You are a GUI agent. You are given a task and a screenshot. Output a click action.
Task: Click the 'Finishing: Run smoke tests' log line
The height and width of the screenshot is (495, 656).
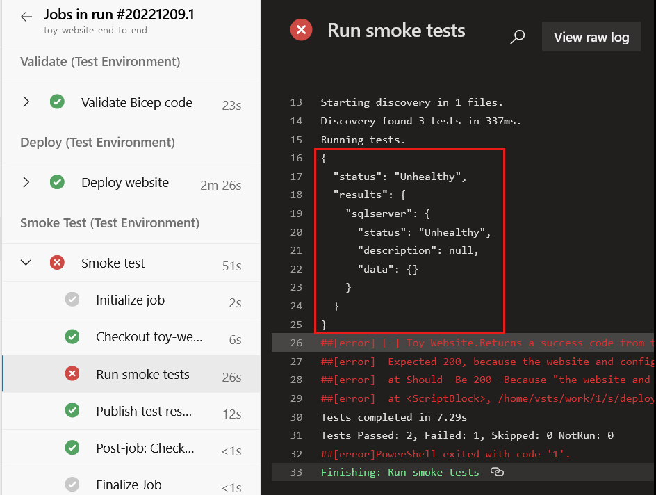coord(400,472)
